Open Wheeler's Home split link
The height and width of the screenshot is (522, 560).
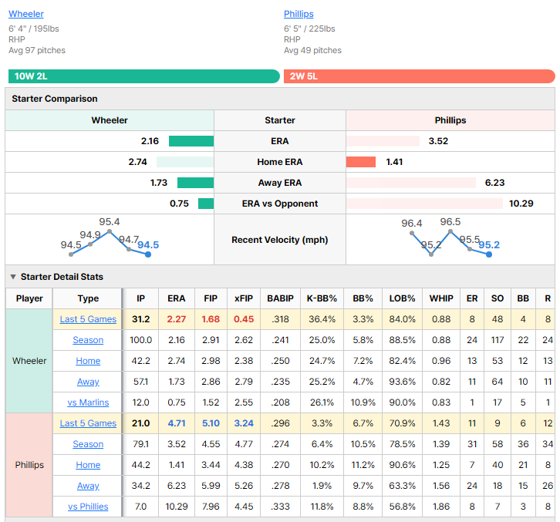click(x=88, y=361)
